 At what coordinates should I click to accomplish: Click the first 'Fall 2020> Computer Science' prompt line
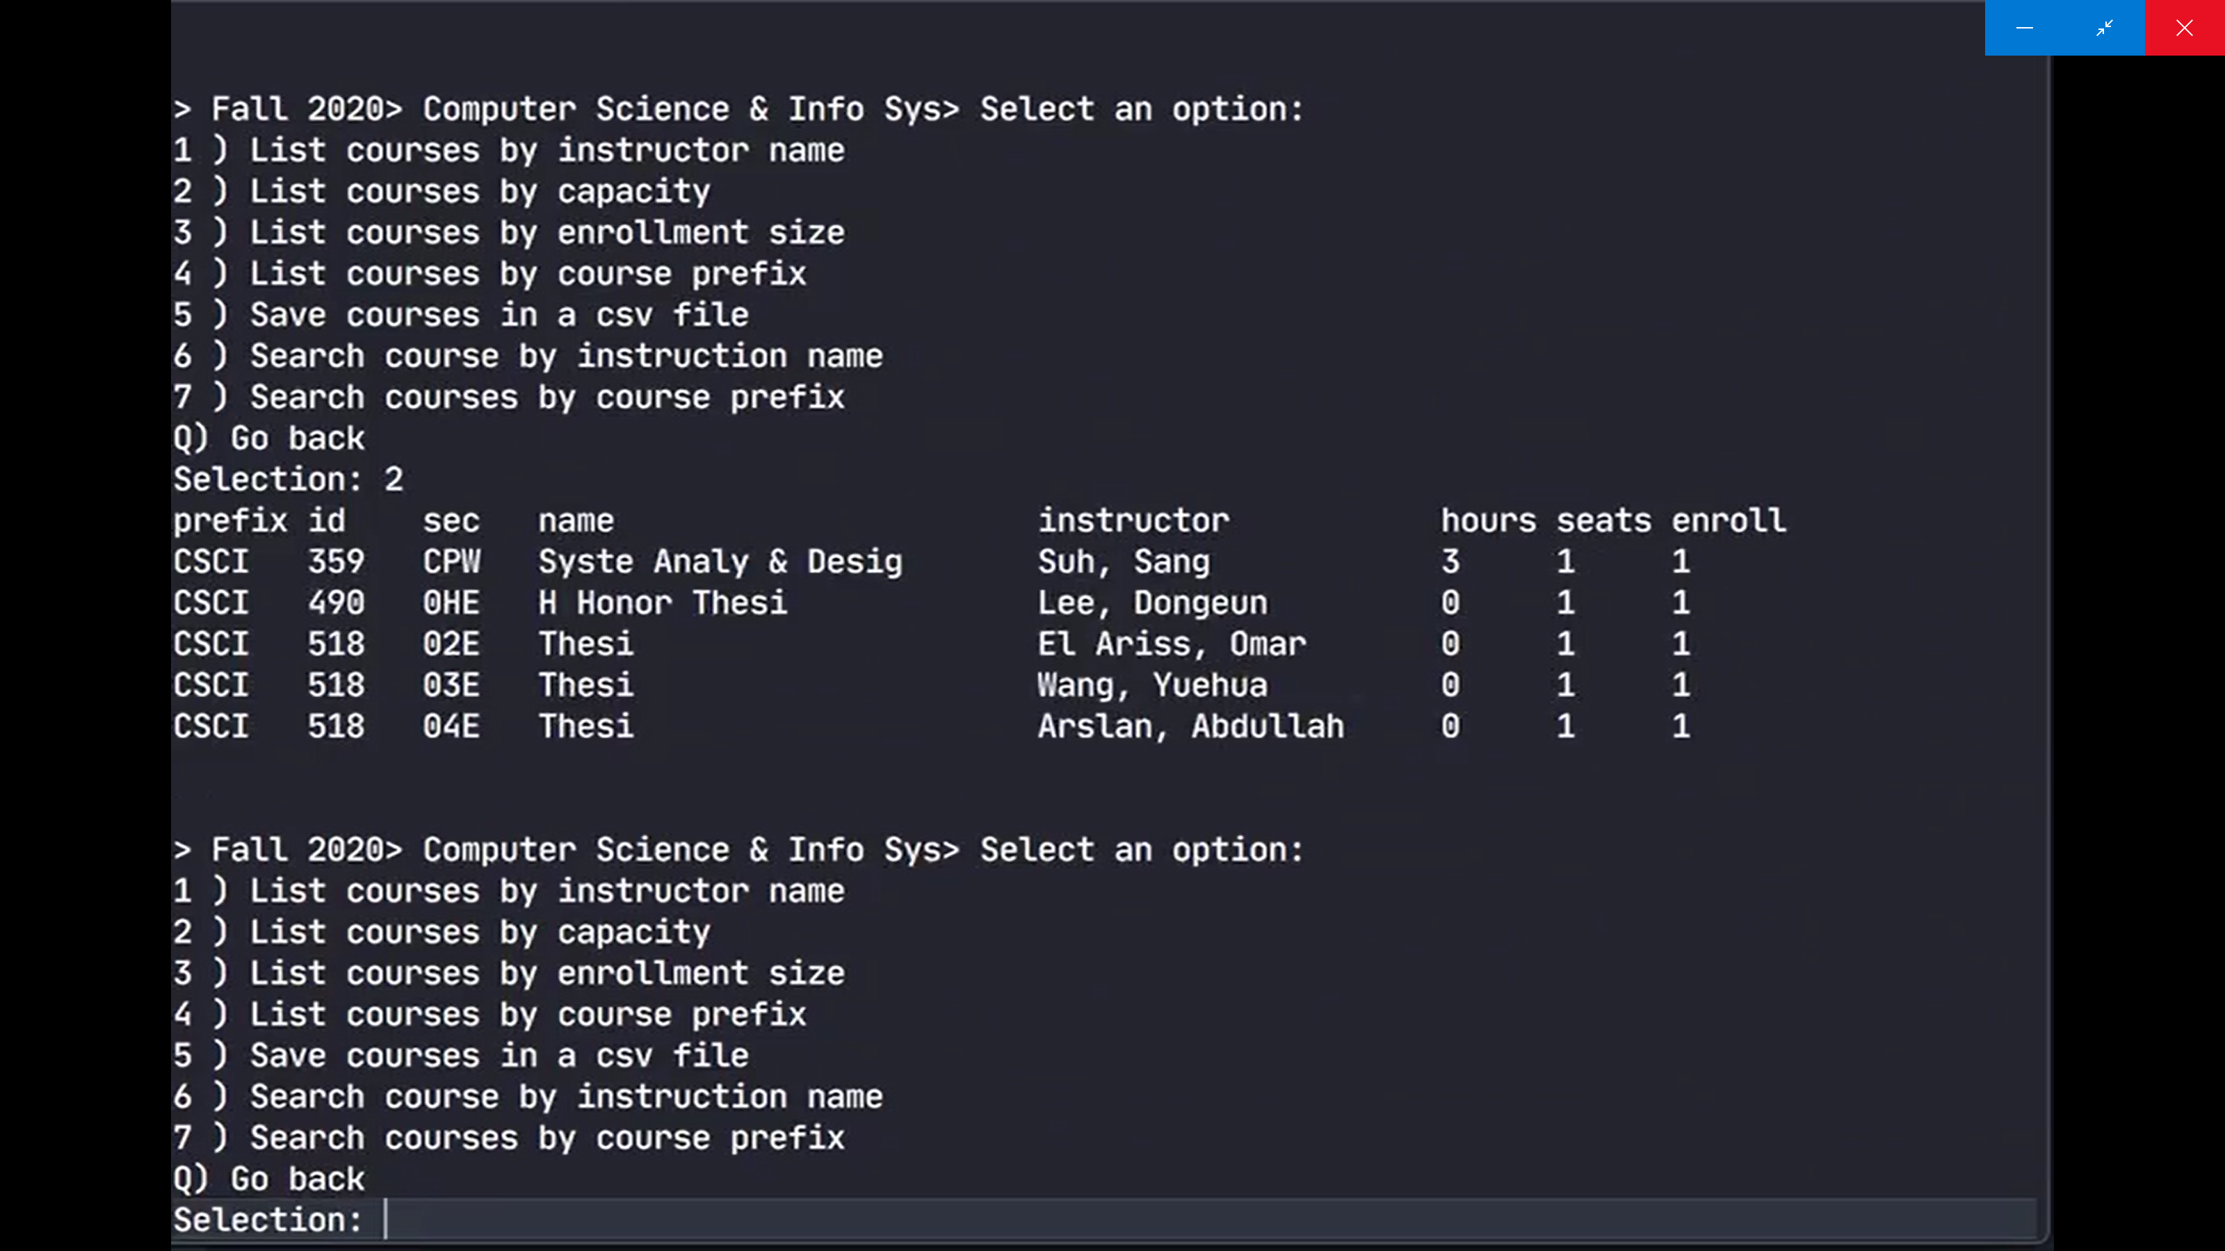pyautogui.click(x=738, y=110)
